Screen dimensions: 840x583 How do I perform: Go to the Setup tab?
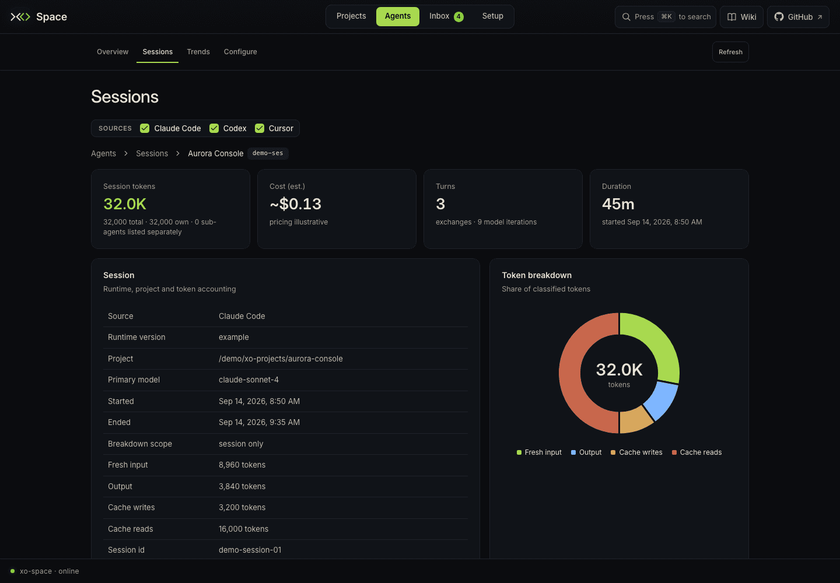(x=492, y=16)
